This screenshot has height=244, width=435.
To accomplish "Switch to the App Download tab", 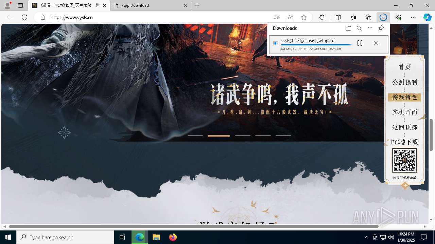I will (x=150, y=5).
